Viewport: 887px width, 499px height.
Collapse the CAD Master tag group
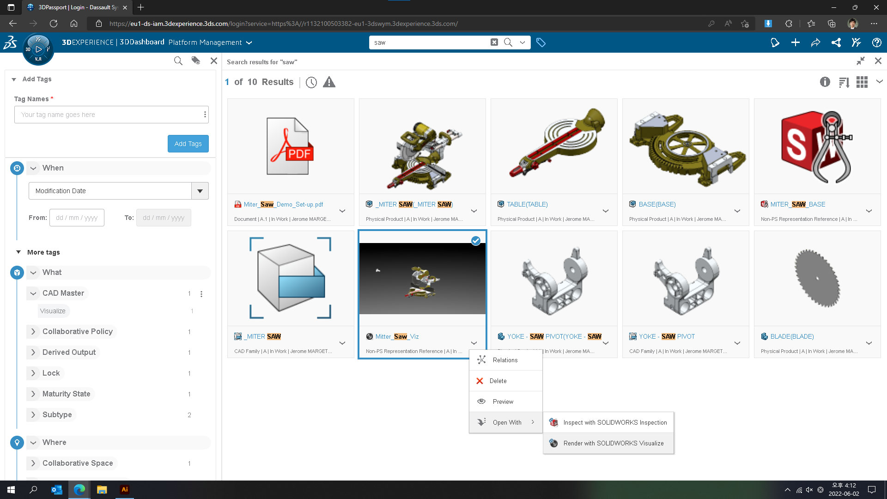pyautogui.click(x=33, y=293)
